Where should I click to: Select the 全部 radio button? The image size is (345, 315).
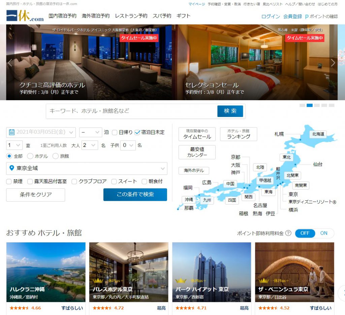click(x=9, y=156)
